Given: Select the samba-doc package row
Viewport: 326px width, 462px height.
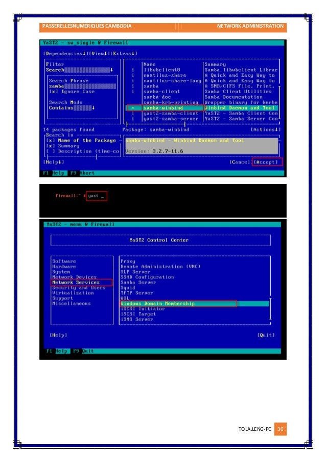Looking at the screenshot, I should click(x=202, y=97).
